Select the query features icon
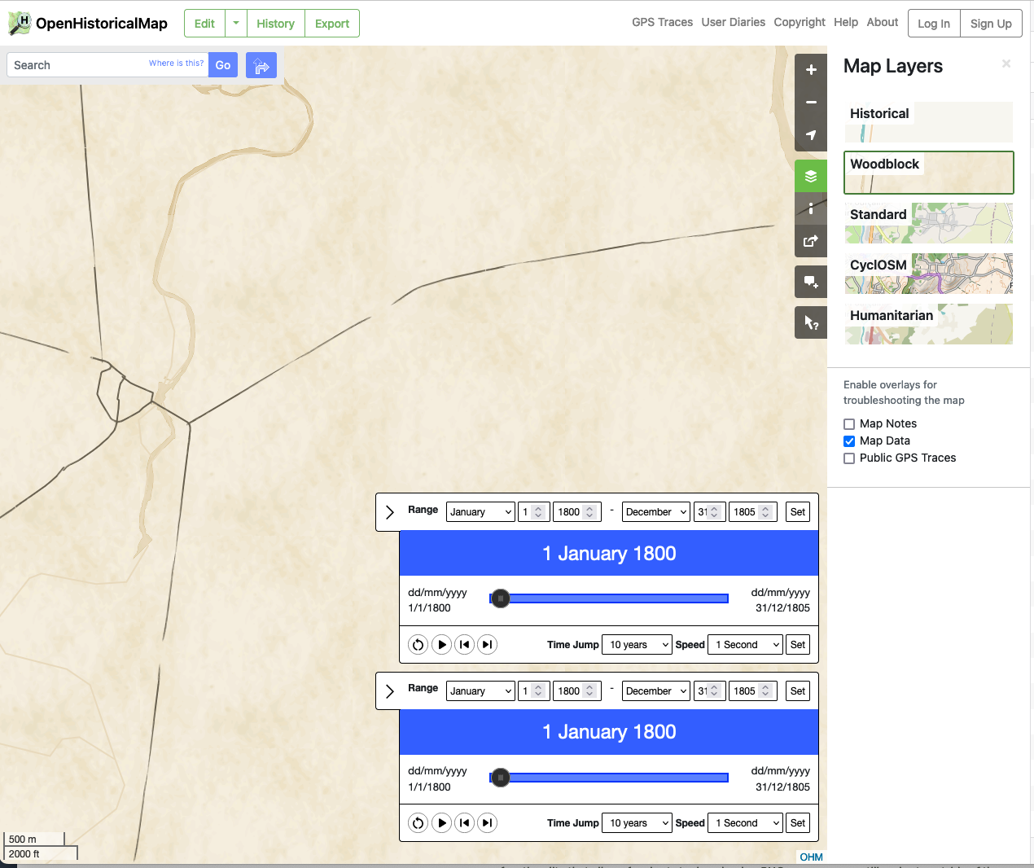Viewport: 1034px width, 868px height. tap(811, 322)
